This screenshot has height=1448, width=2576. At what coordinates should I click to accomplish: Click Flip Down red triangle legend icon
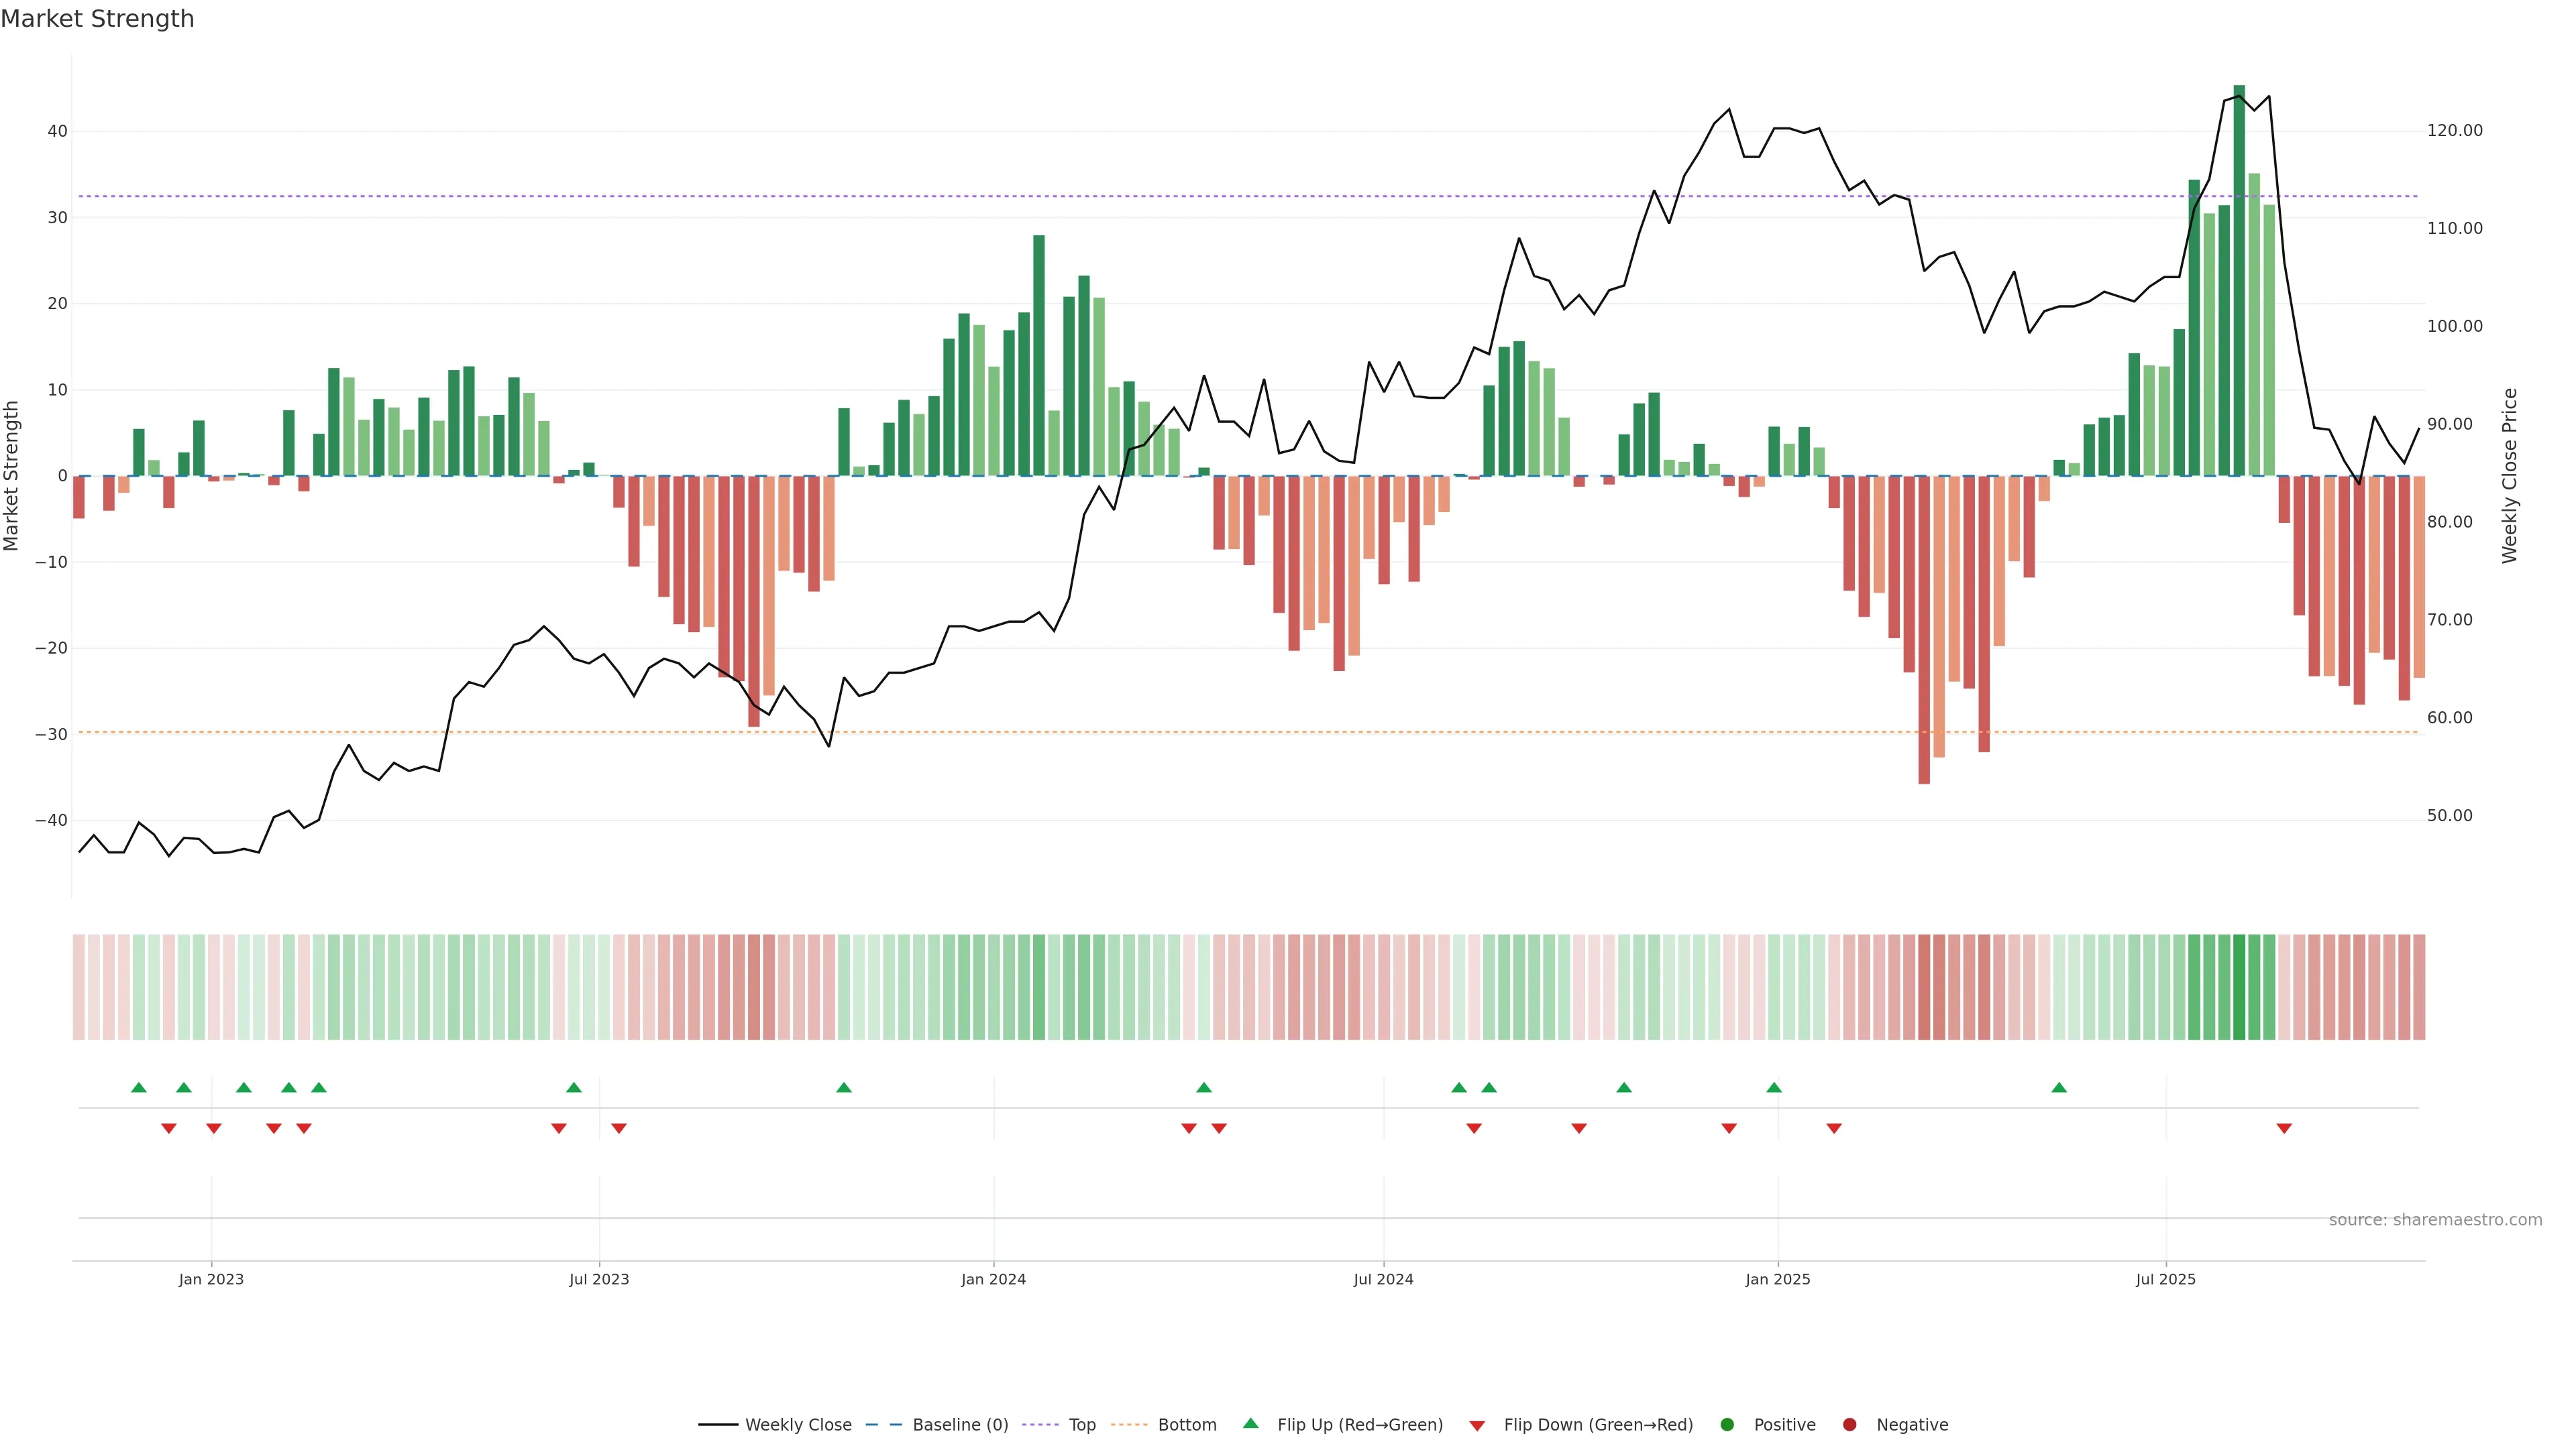pyautogui.click(x=1477, y=1426)
